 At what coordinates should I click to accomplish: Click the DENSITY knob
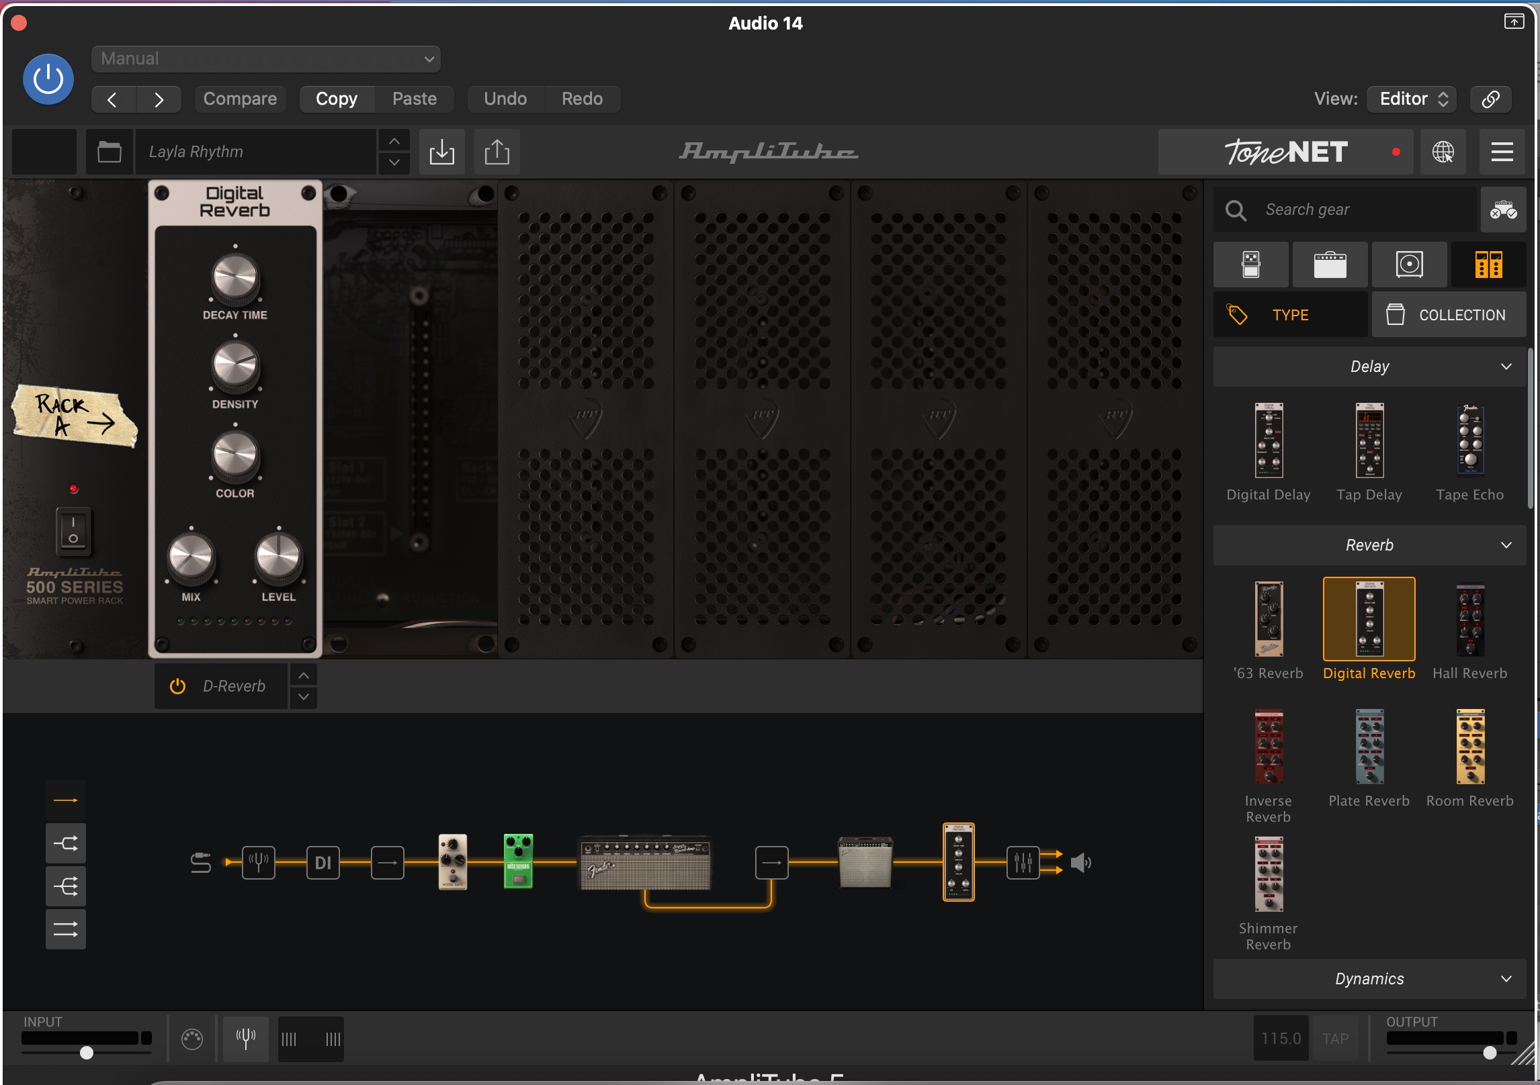pyautogui.click(x=235, y=367)
